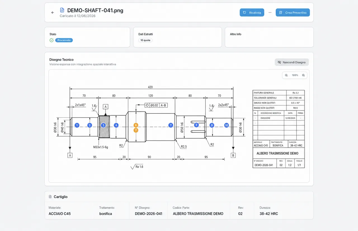This screenshot has width=358, height=231.
Task: Click the 420 overall length dimension
Action: click(x=150, y=87)
